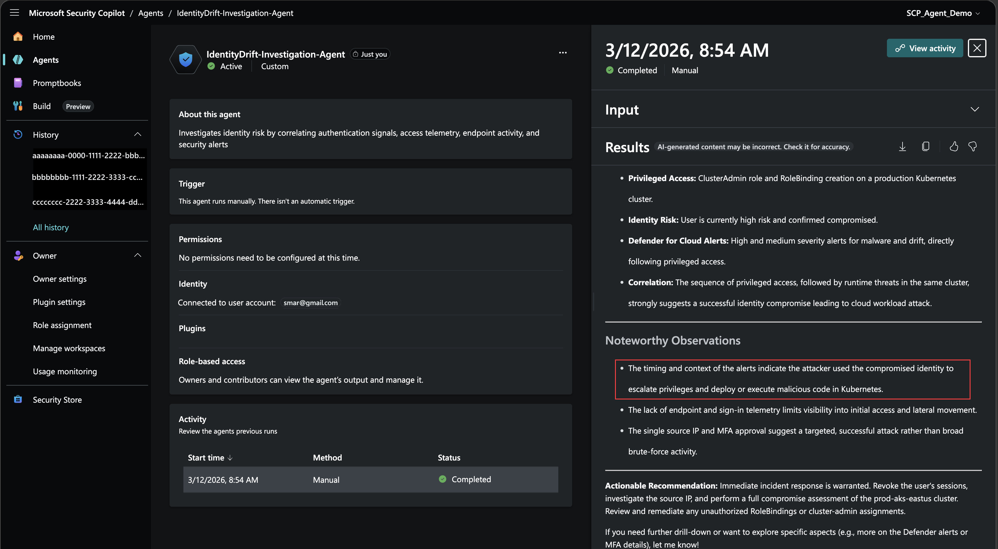Open Usage monitoring
Viewport: 998px width, 549px height.
[x=65, y=371]
